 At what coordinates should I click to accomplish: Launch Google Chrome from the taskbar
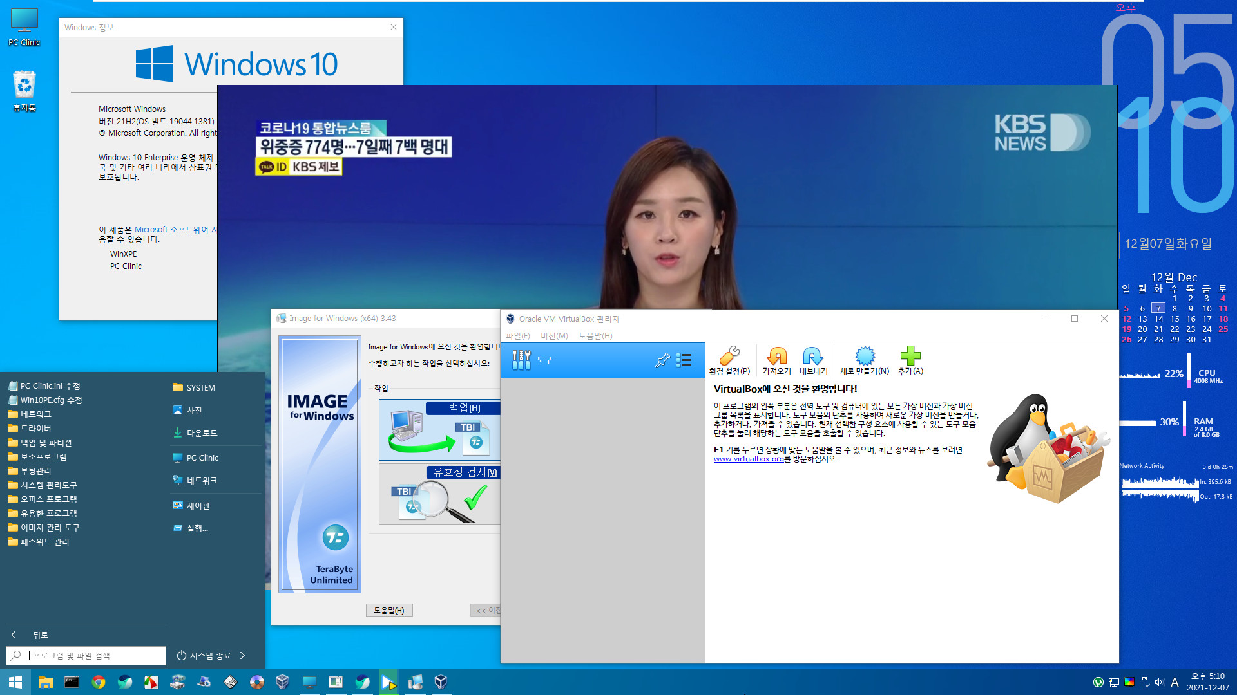coord(98,682)
